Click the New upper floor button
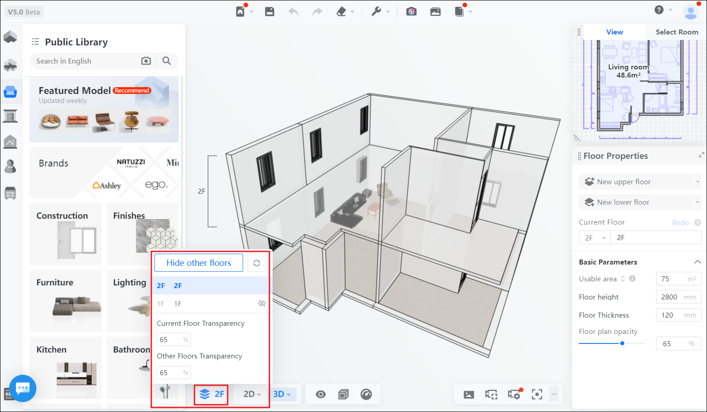The width and height of the screenshot is (707, 412). coord(636,182)
